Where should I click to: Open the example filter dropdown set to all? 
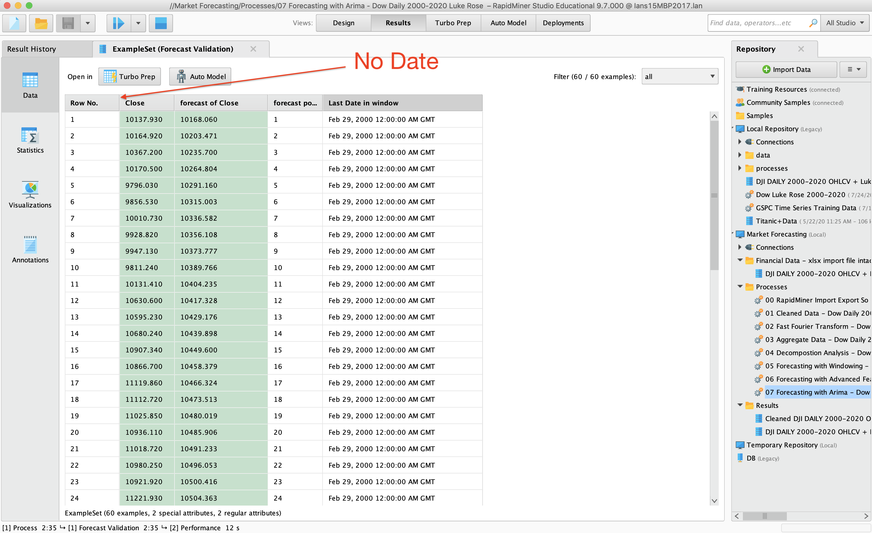pyautogui.click(x=679, y=77)
